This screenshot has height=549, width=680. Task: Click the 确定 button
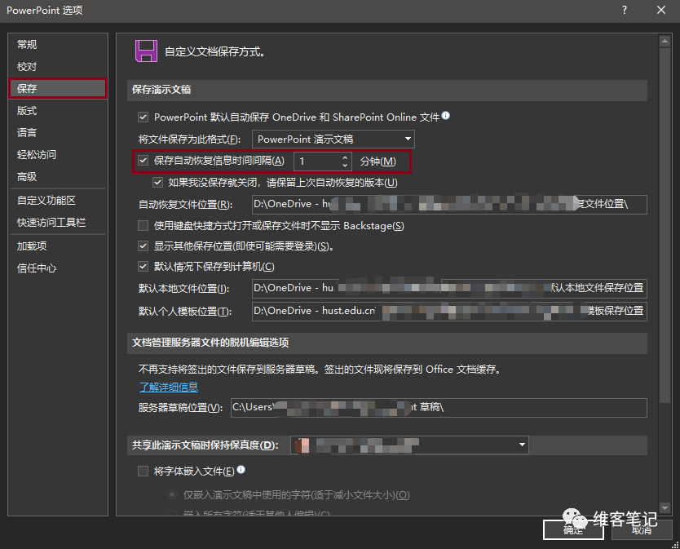pyautogui.click(x=573, y=530)
